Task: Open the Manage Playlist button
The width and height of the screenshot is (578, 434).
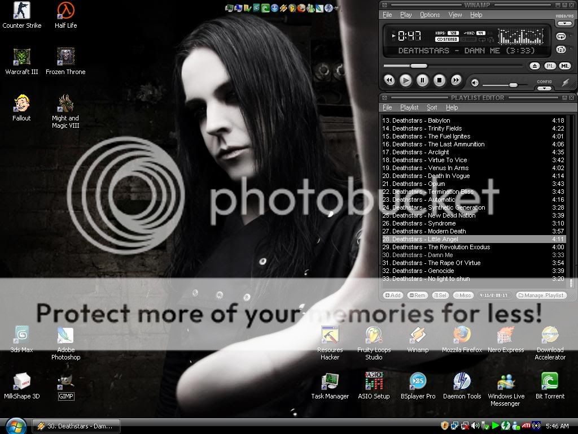Action: pos(541,295)
